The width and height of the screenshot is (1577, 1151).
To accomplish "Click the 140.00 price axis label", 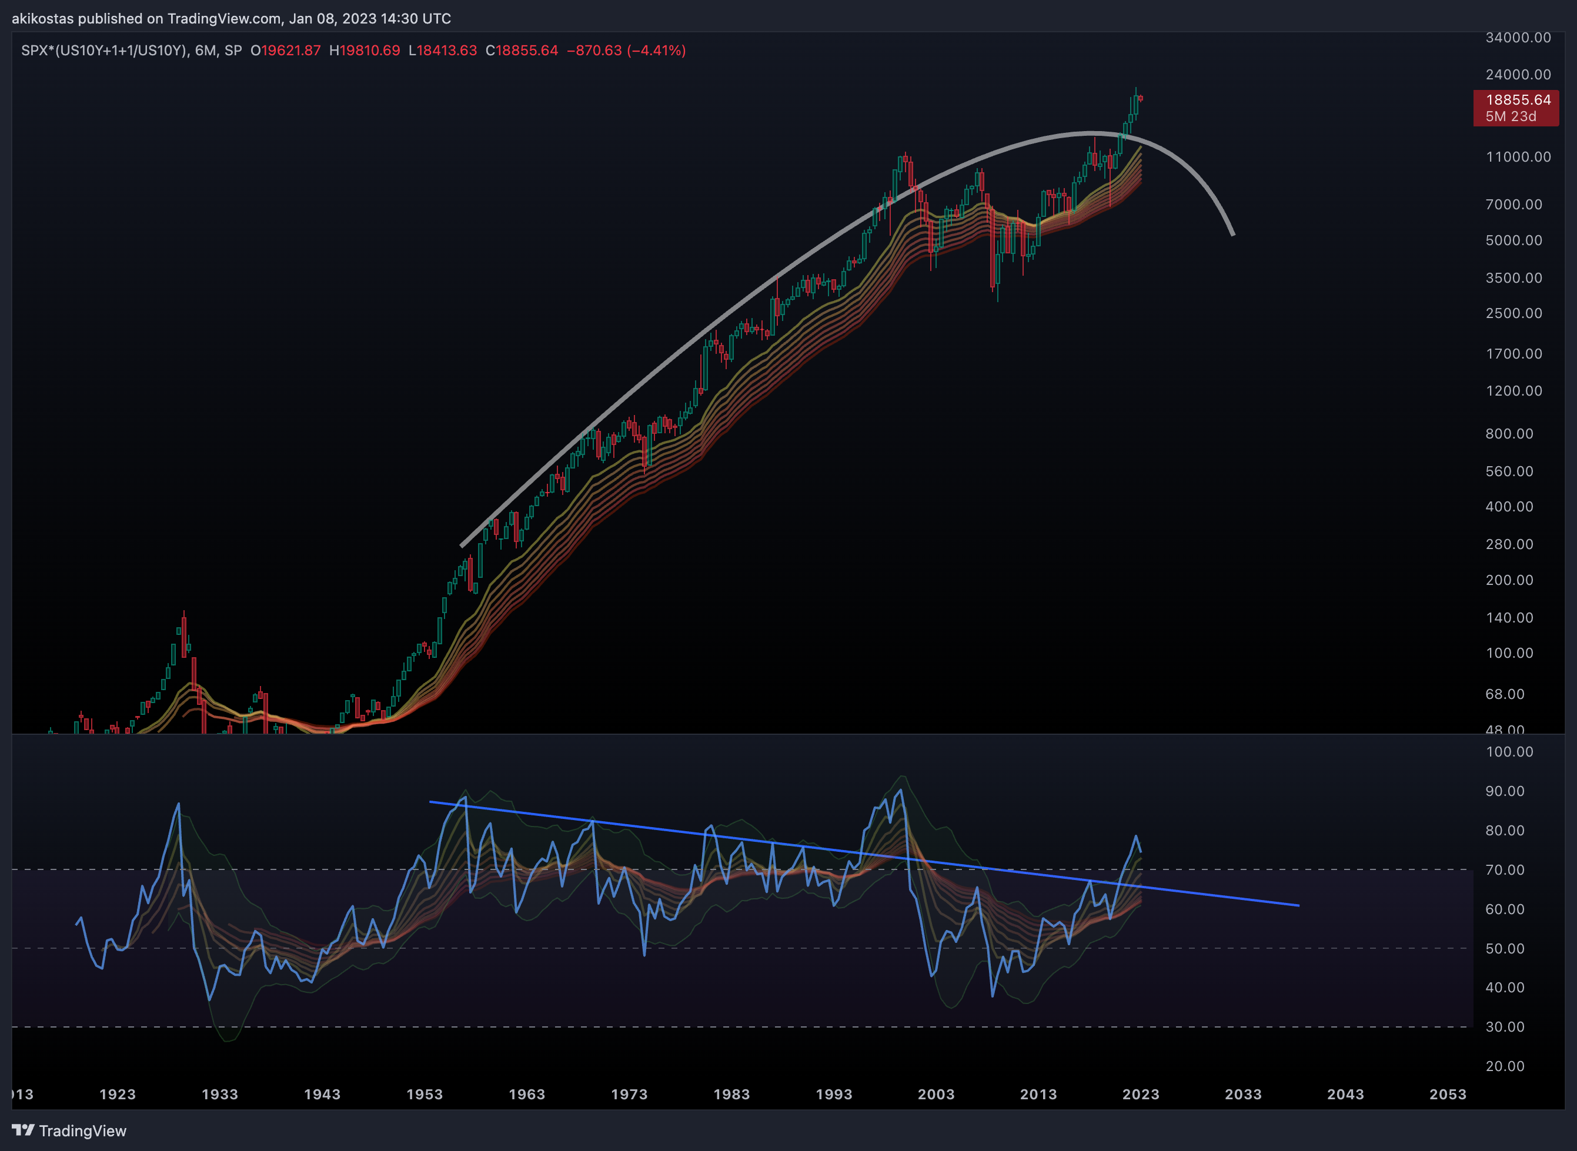I will point(1509,618).
